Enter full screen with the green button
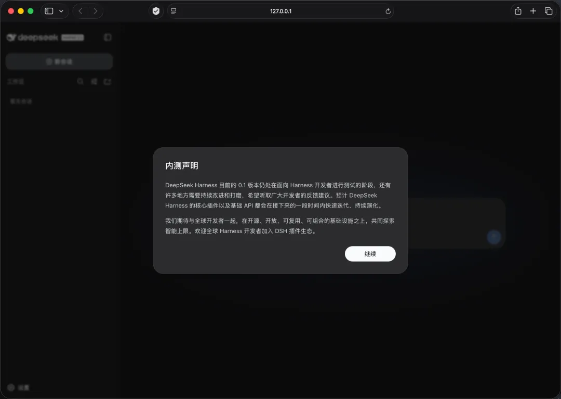 click(x=31, y=11)
